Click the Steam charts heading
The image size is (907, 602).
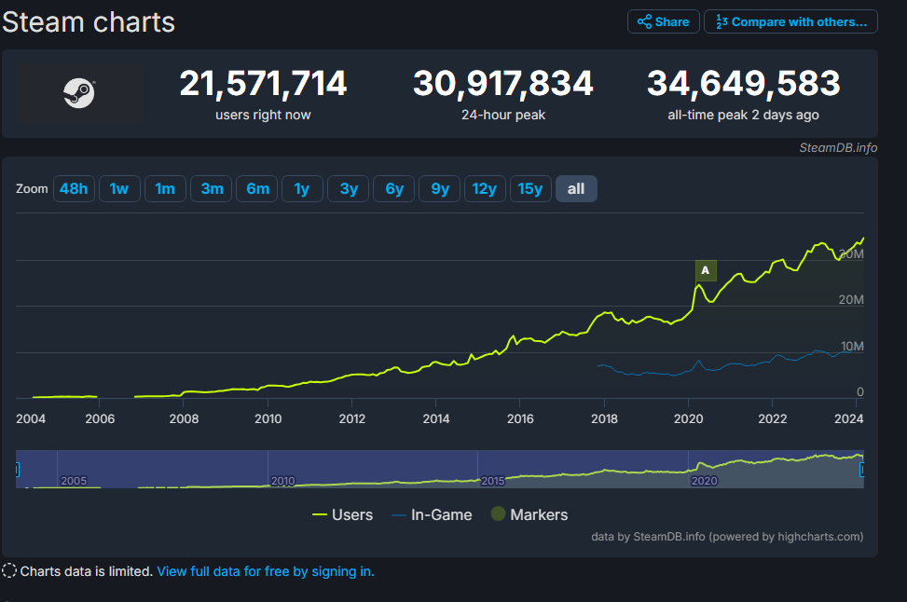click(89, 22)
